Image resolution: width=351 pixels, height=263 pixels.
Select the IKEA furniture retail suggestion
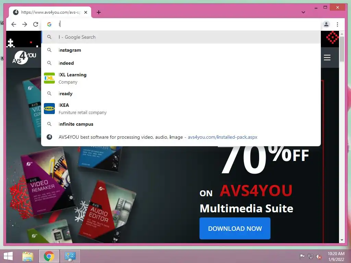tap(181, 109)
